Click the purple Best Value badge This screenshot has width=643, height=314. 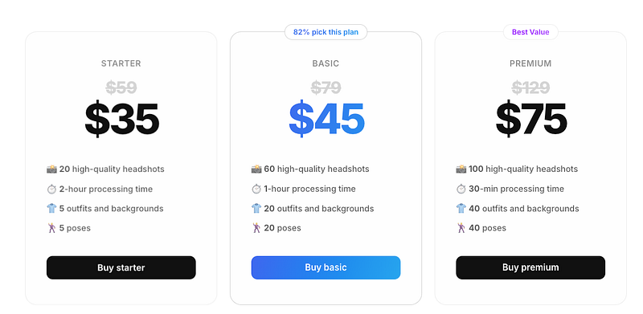click(530, 32)
